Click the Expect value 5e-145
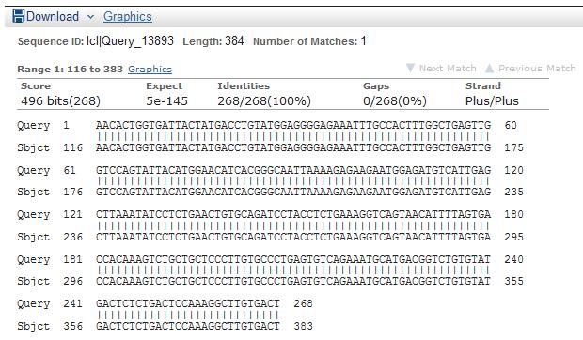The image size is (583, 340). pos(167,100)
